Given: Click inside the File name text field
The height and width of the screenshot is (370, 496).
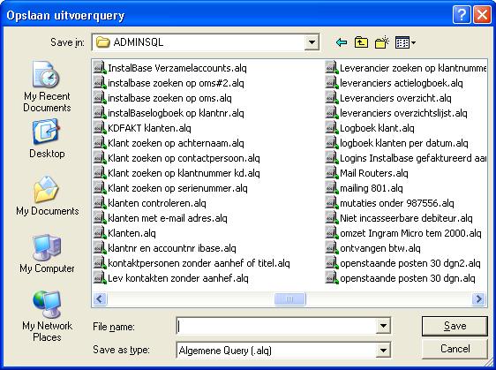Looking at the screenshot, I should 276,326.
